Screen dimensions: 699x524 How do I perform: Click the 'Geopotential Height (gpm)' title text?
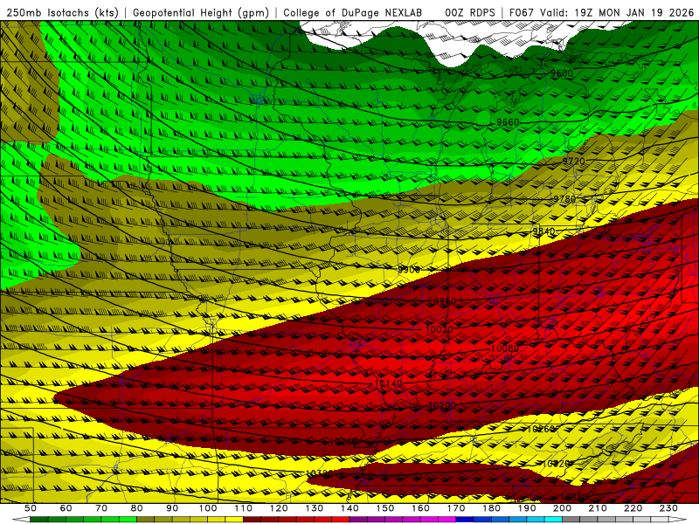point(201,13)
